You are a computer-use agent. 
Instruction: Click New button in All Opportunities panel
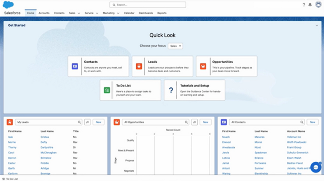tap(205, 122)
